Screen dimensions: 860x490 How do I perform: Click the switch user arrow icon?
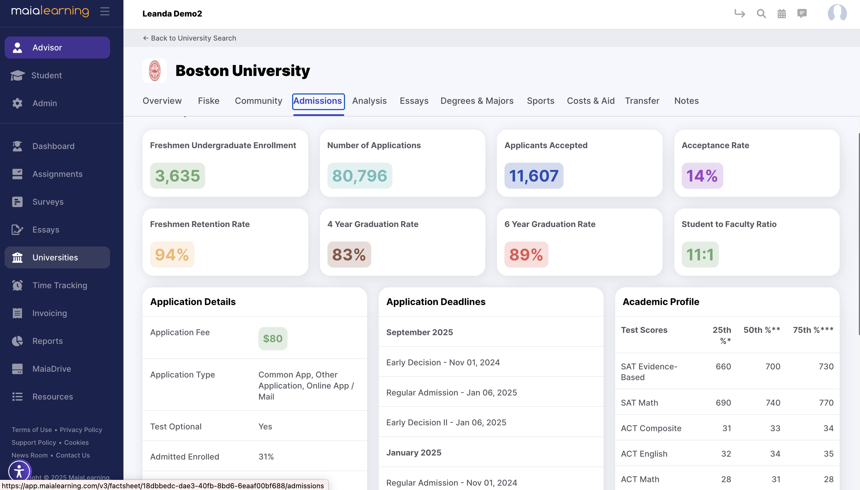pyautogui.click(x=739, y=13)
